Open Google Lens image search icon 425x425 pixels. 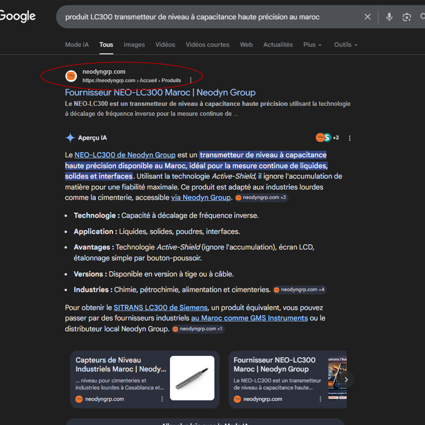pyautogui.click(x=407, y=17)
